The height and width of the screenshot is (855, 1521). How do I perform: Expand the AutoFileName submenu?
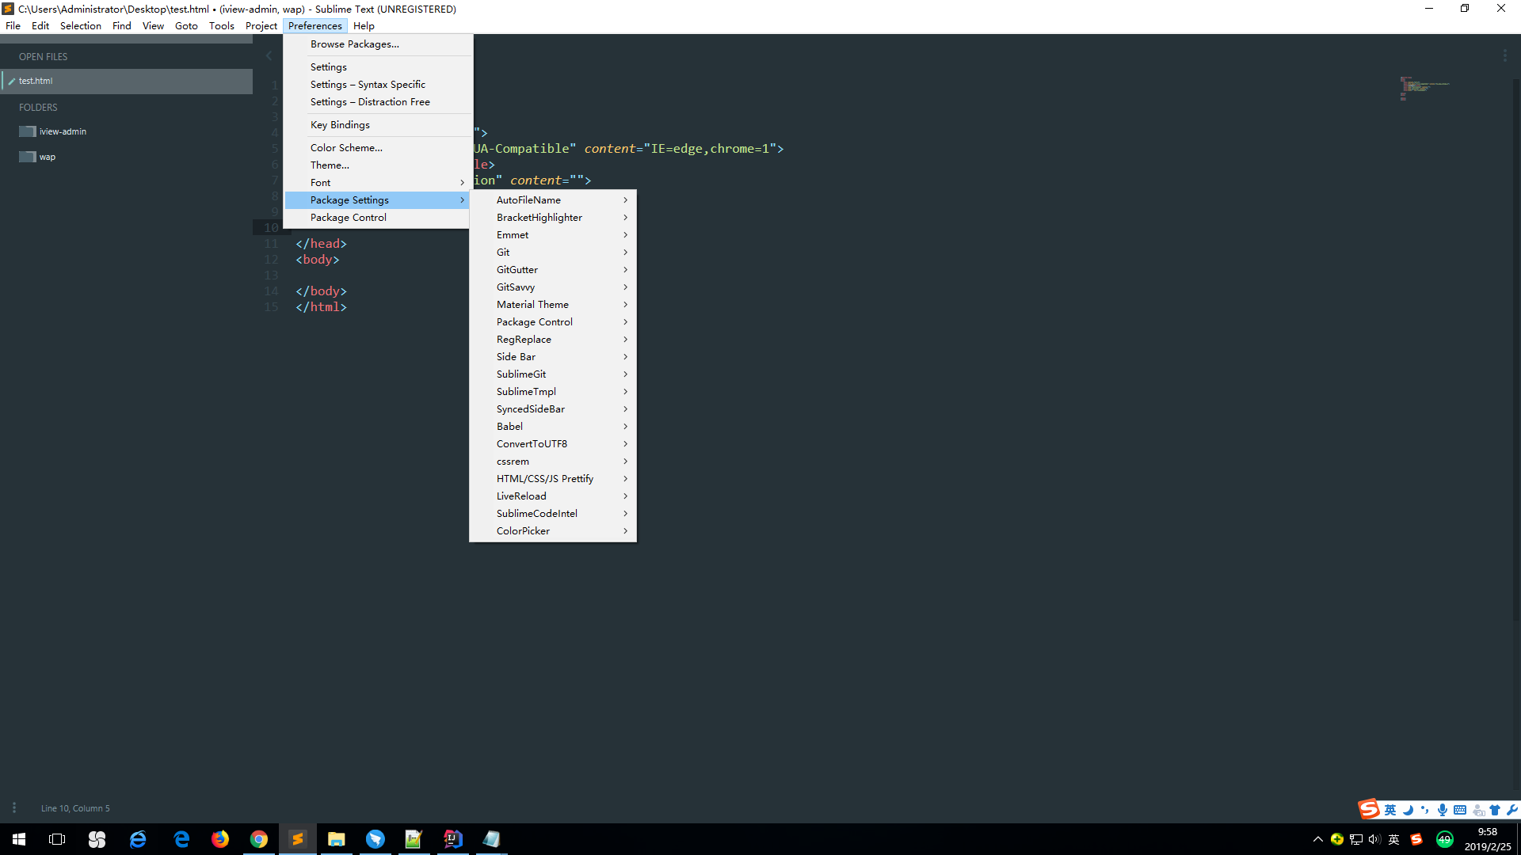(x=553, y=200)
